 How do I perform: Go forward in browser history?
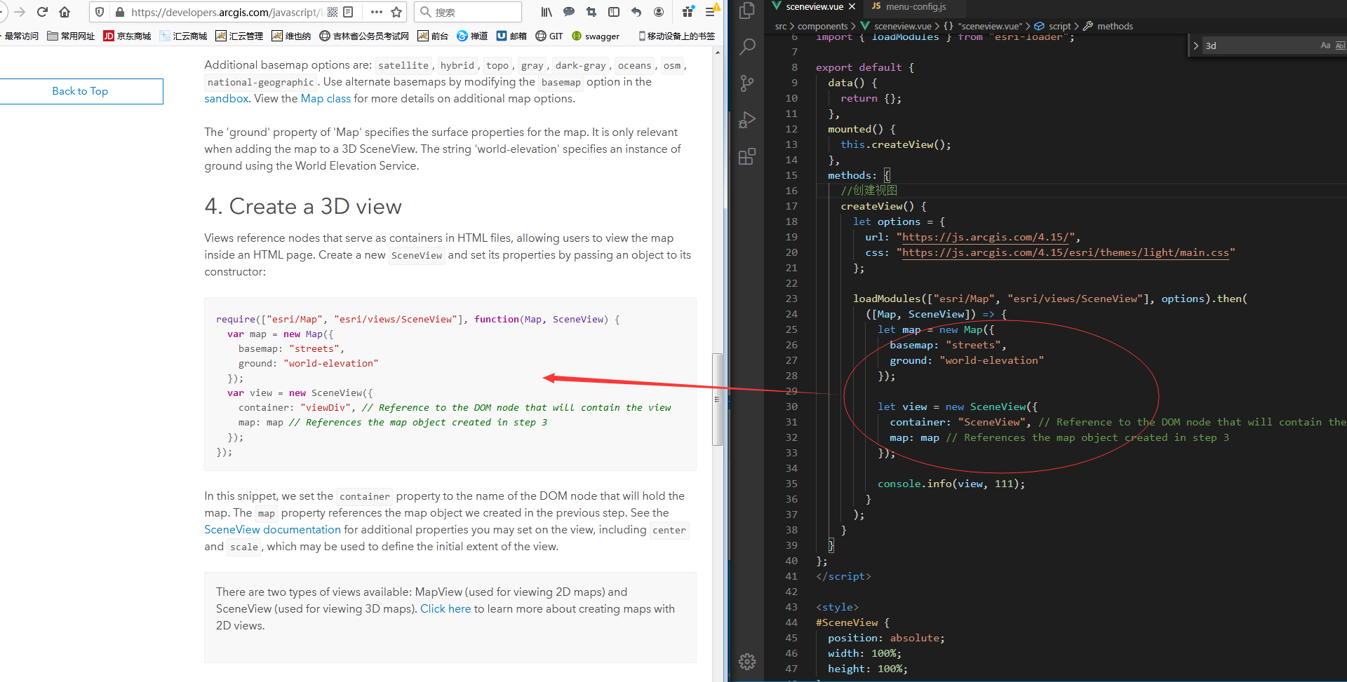click(x=20, y=12)
